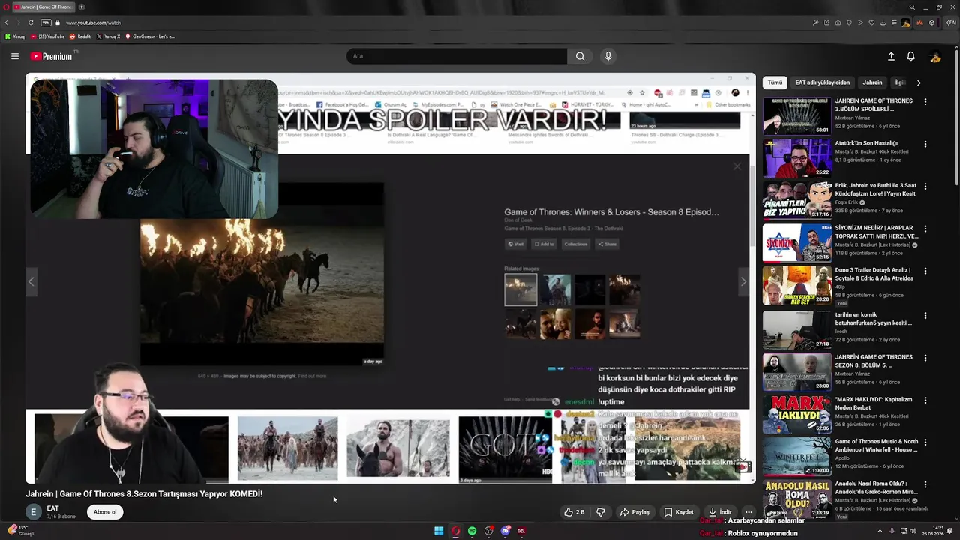This screenshot has height=540, width=960.
Task: Open the YouTube hamburger guide menu
Action: pyautogui.click(x=15, y=56)
